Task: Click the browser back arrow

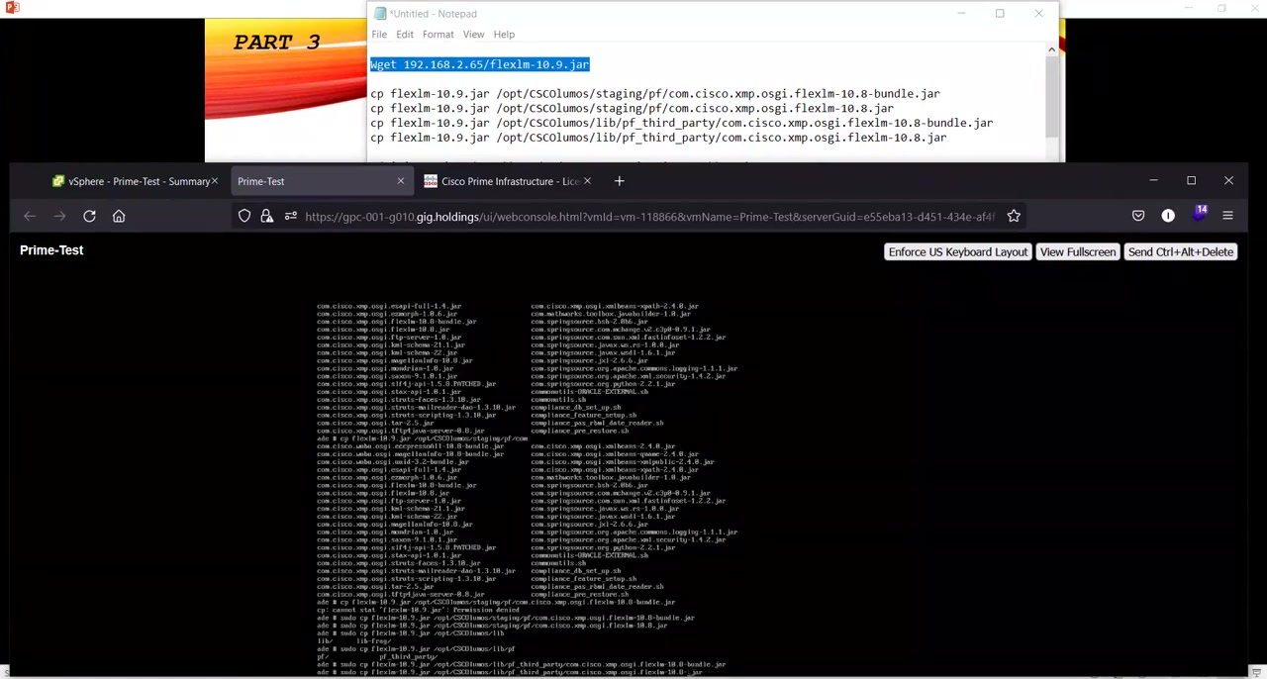Action: 30,216
